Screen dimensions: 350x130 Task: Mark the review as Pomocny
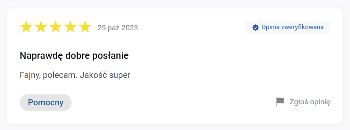point(46,103)
